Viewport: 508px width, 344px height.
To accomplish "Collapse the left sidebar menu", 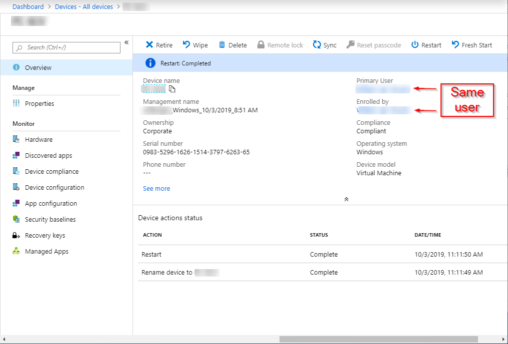I will point(126,42).
